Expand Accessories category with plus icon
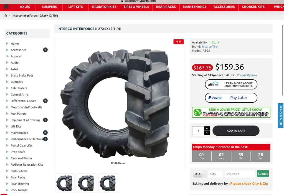 (x=45, y=50)
